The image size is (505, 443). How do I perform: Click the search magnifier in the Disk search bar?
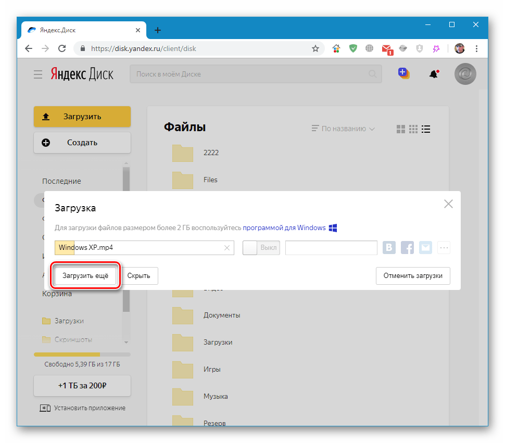[x=373, y=74]
